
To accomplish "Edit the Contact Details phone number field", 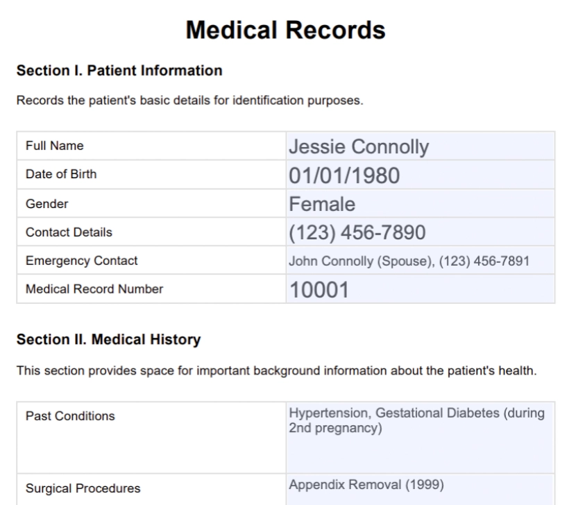I will [x=421, y=232].
